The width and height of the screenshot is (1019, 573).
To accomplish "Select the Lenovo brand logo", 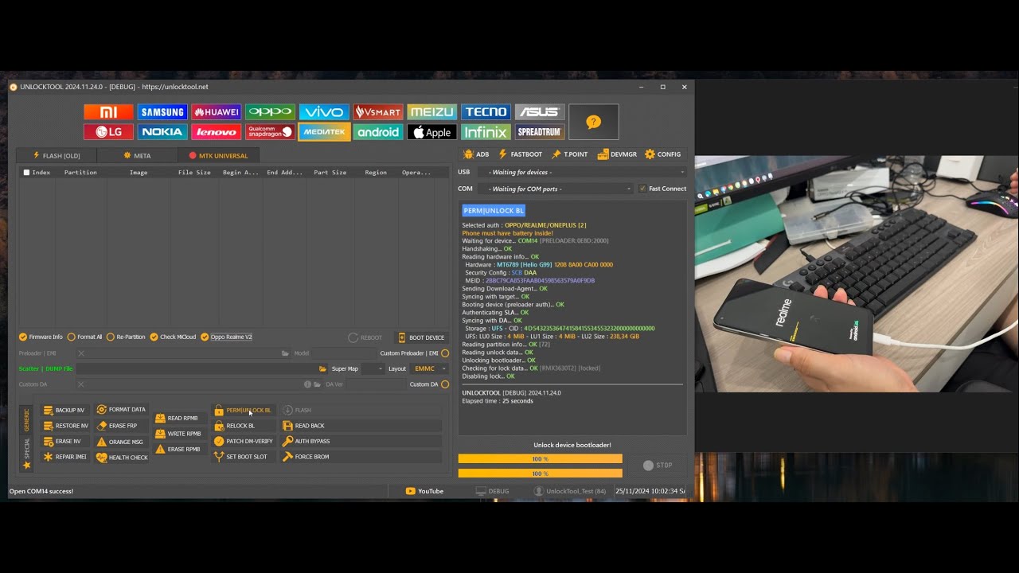I will pyautogui.click(x=217, y=132).
